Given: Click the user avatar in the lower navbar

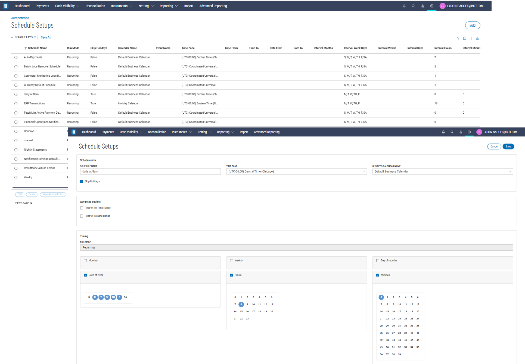Looking at the screenshot, I should pos(479,132).
